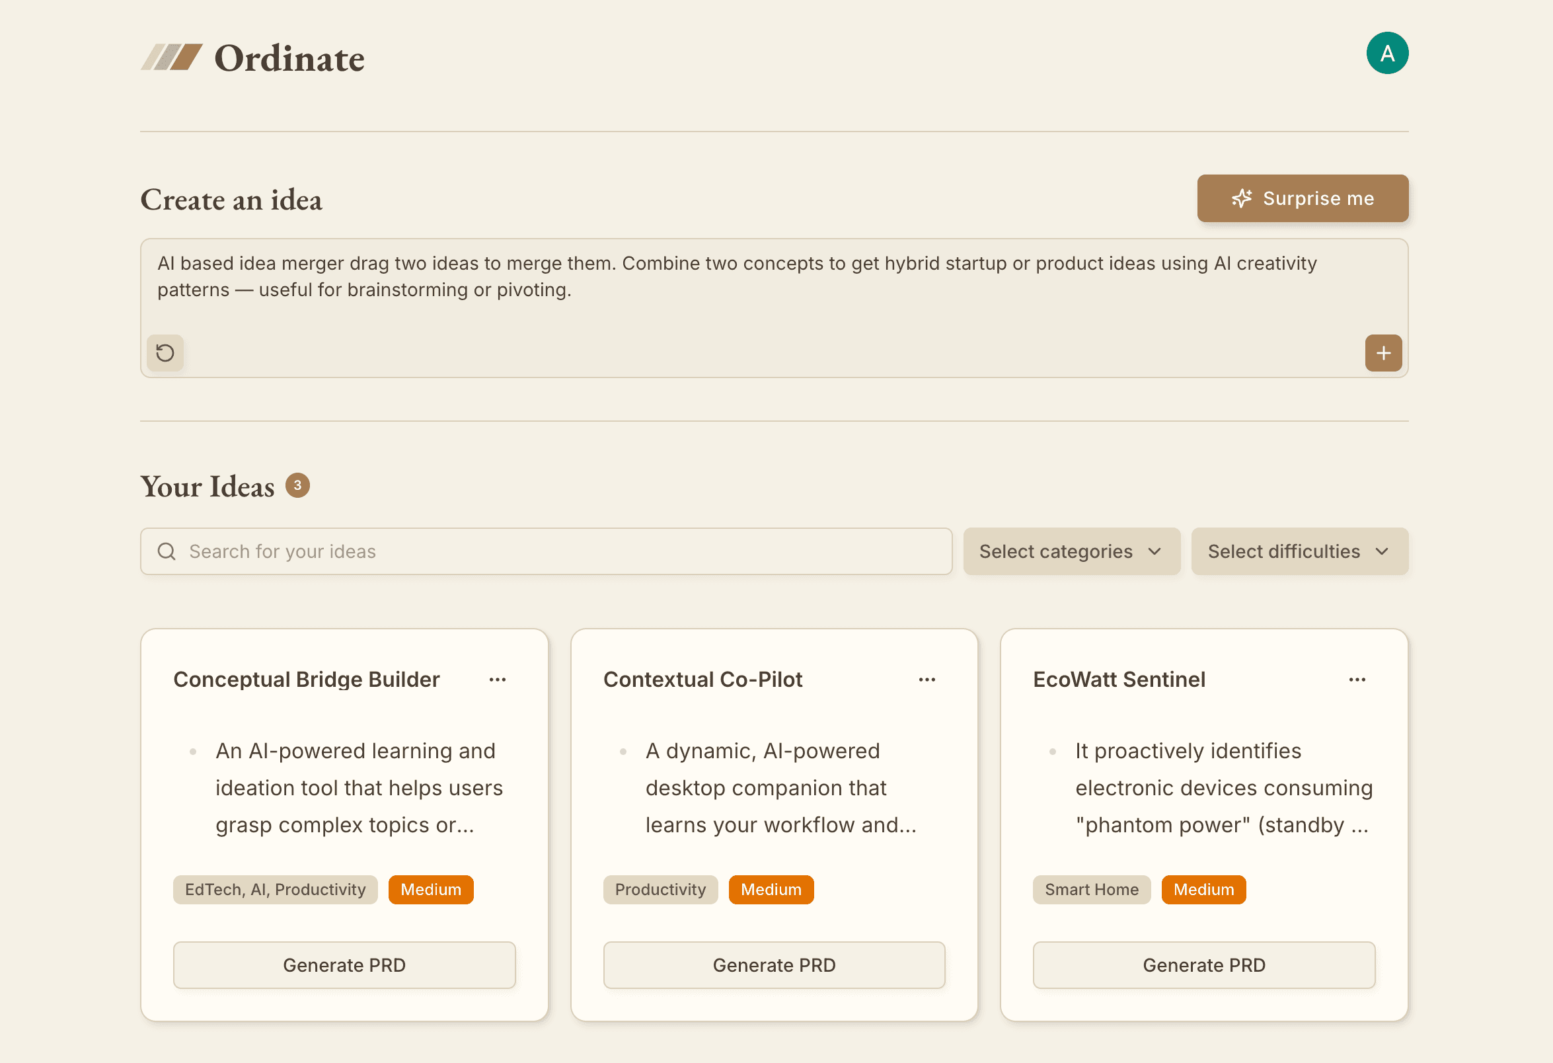The image size is (1553, 1063).
Task: Click the Surprise me button
Action: 1303,198
